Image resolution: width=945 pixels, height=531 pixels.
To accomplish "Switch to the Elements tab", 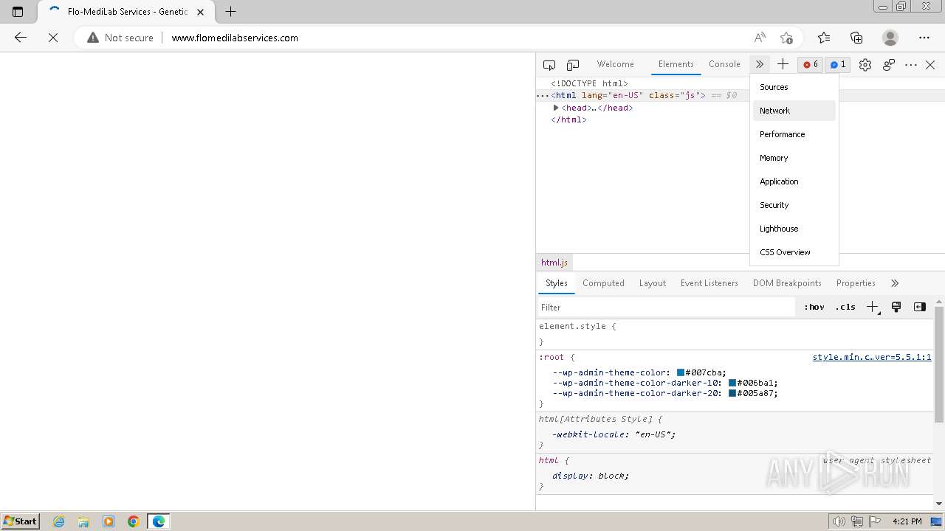I will (676, 64).
